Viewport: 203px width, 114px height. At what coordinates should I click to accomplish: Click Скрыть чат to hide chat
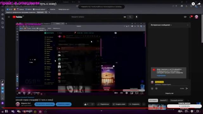click(169, 93)
